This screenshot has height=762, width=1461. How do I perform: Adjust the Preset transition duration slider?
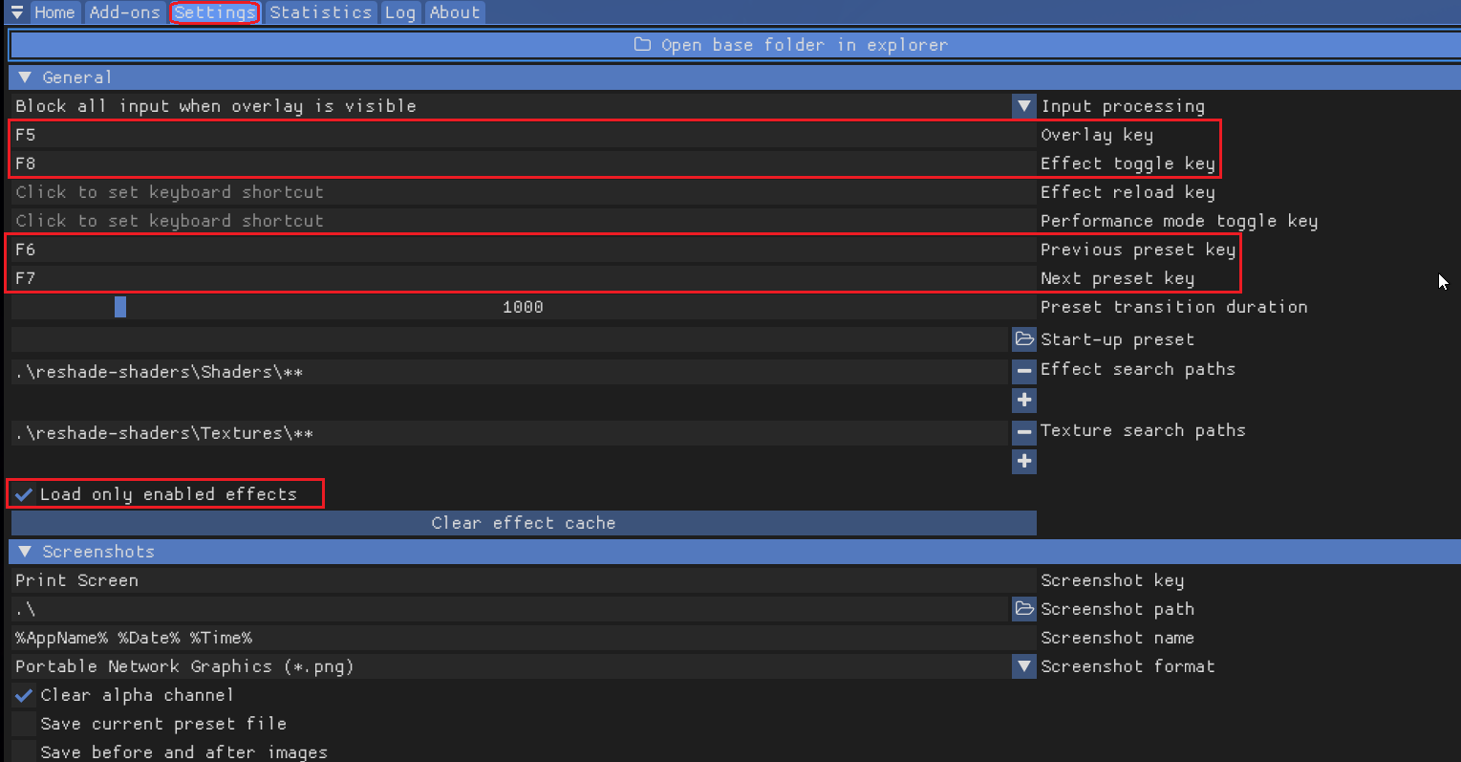tap(120, 307)
